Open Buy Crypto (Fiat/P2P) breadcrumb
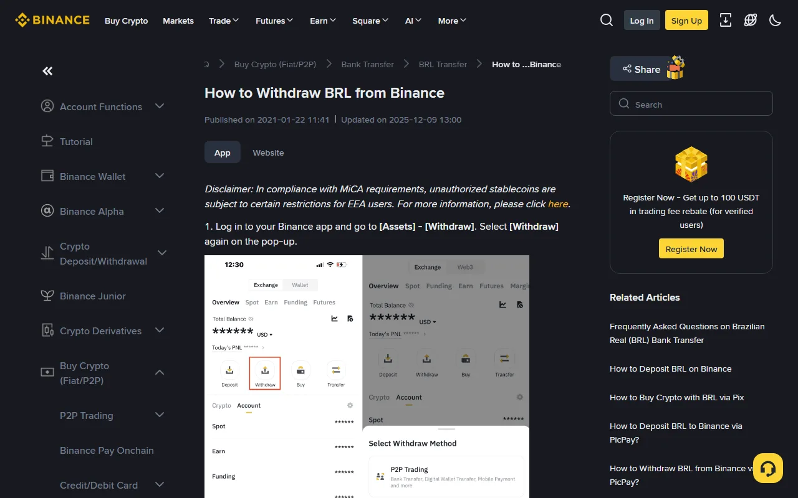Screen dimensions: 798x498 (x=275, y=64)
